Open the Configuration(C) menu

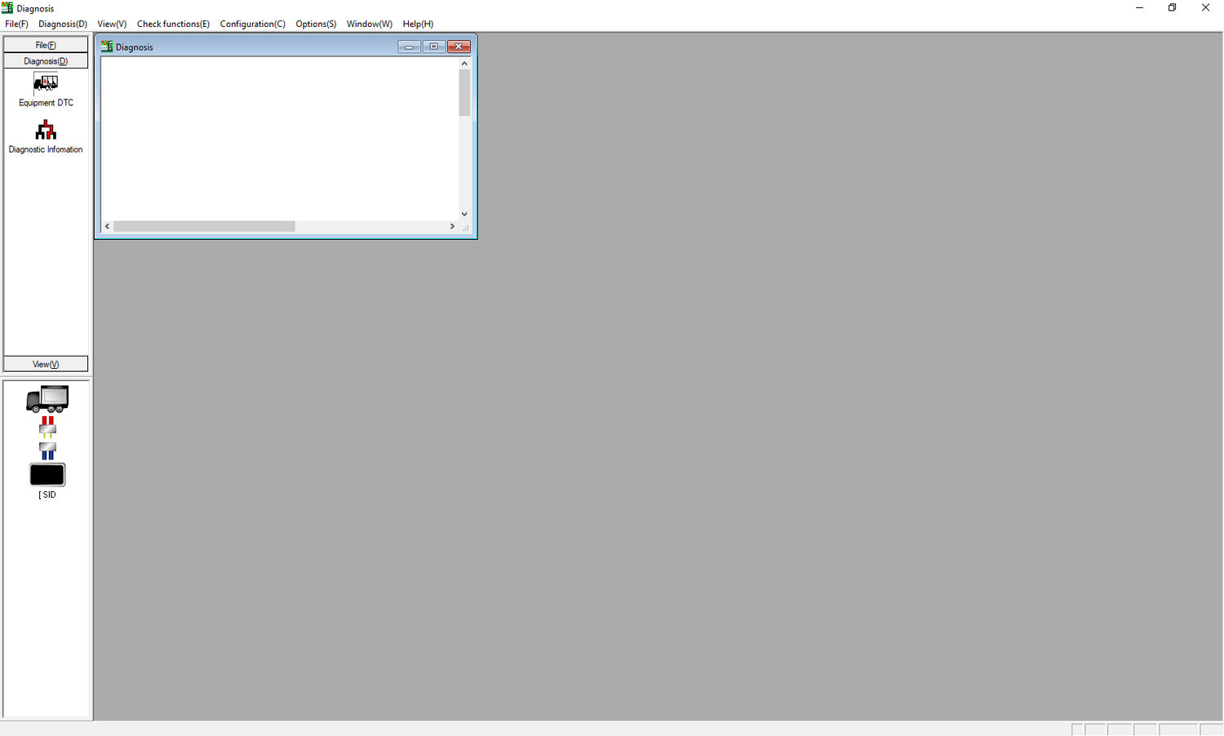coord(253,24)
